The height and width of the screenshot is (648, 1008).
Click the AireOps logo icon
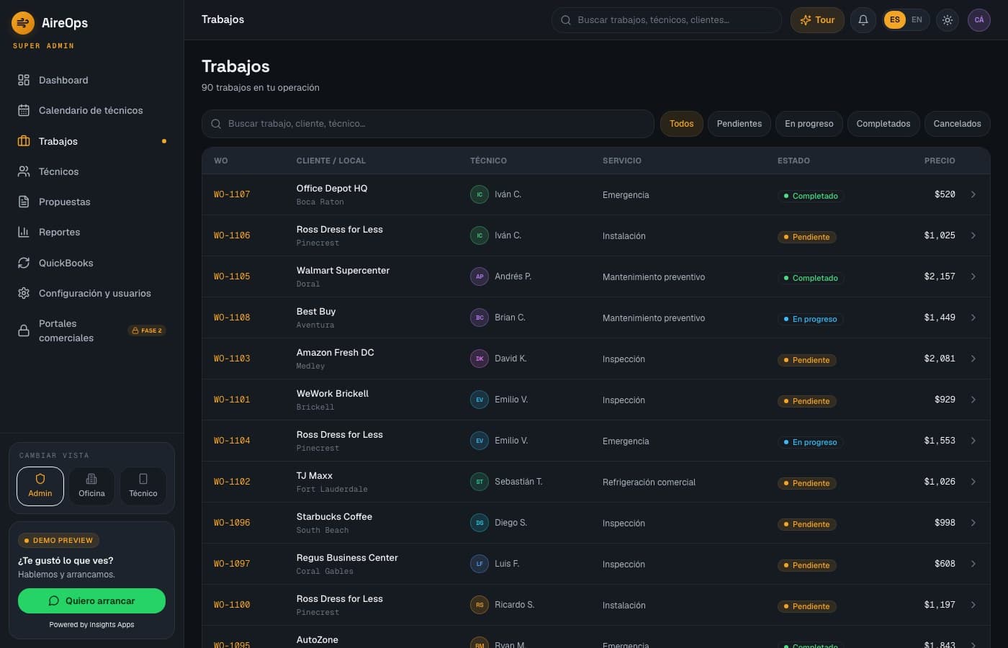point(23,23)
